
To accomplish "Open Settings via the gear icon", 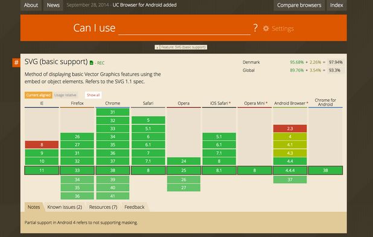I will coord(266,28).
